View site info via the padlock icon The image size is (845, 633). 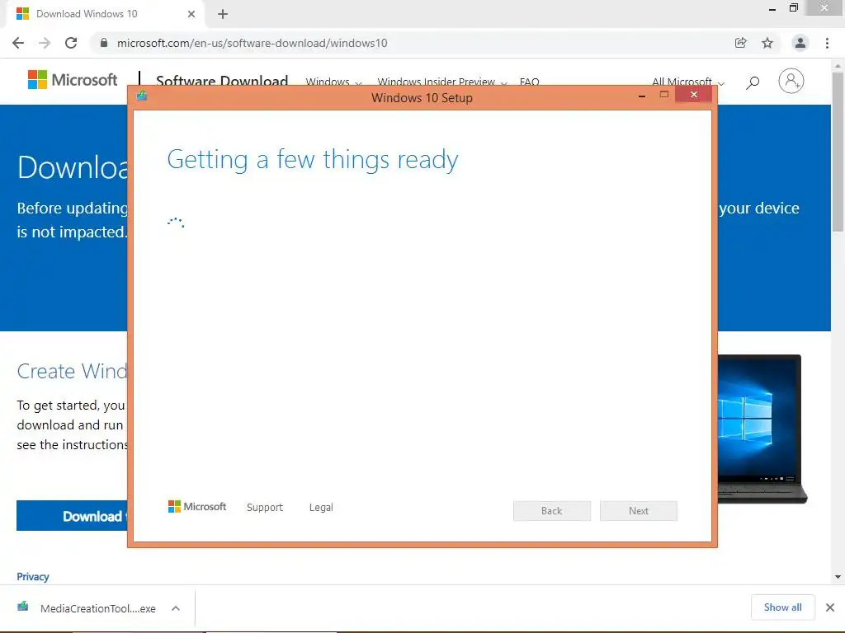coord(104,43)
